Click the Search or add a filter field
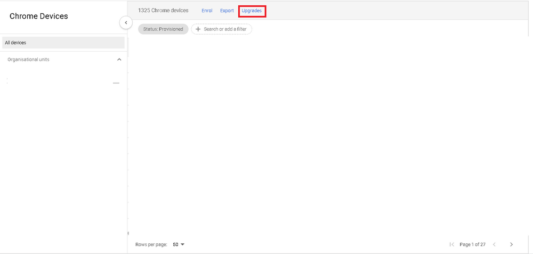Image resolution: width=533 pixels, height=254 pixels. click(221, 29)
